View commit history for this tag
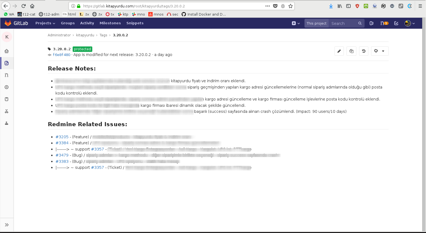Image resolution: width=426 pixels, height=233 pixels. click(x=364, y=51)
